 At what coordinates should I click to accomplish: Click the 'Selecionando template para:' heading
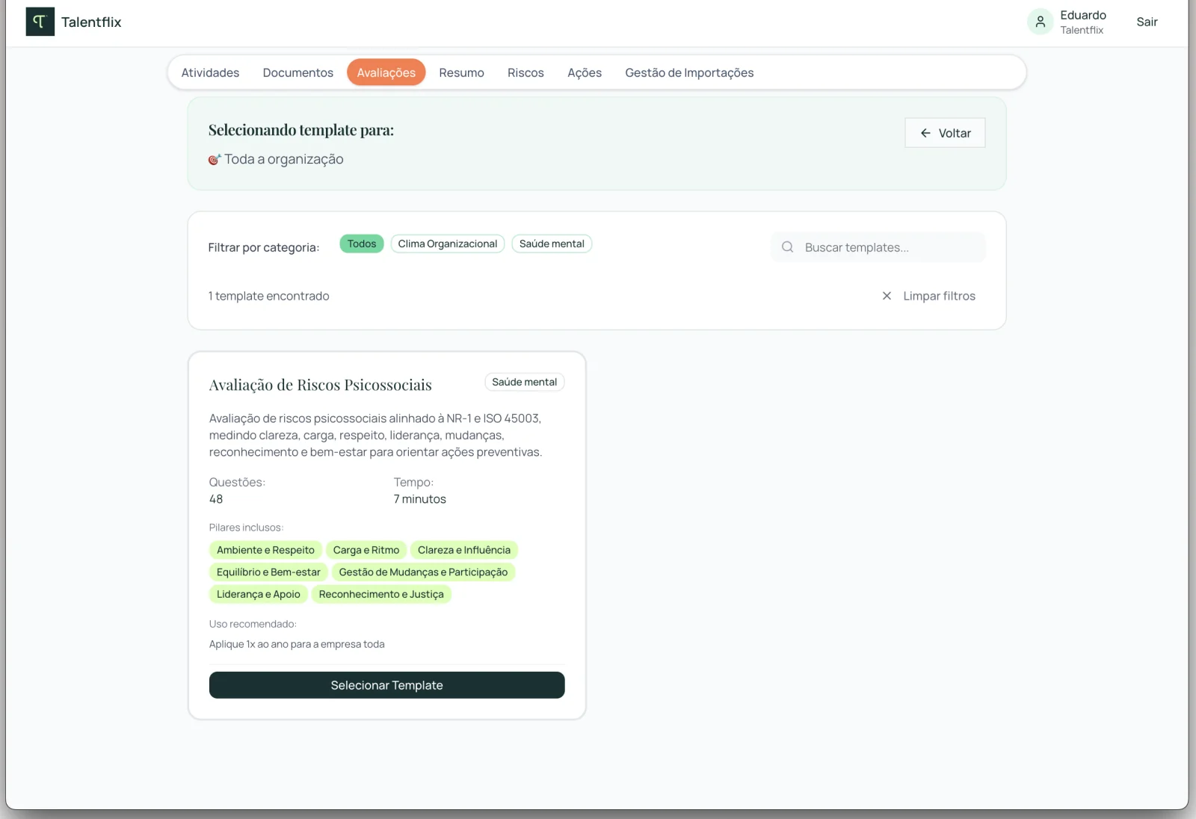[x=301, y=130]
